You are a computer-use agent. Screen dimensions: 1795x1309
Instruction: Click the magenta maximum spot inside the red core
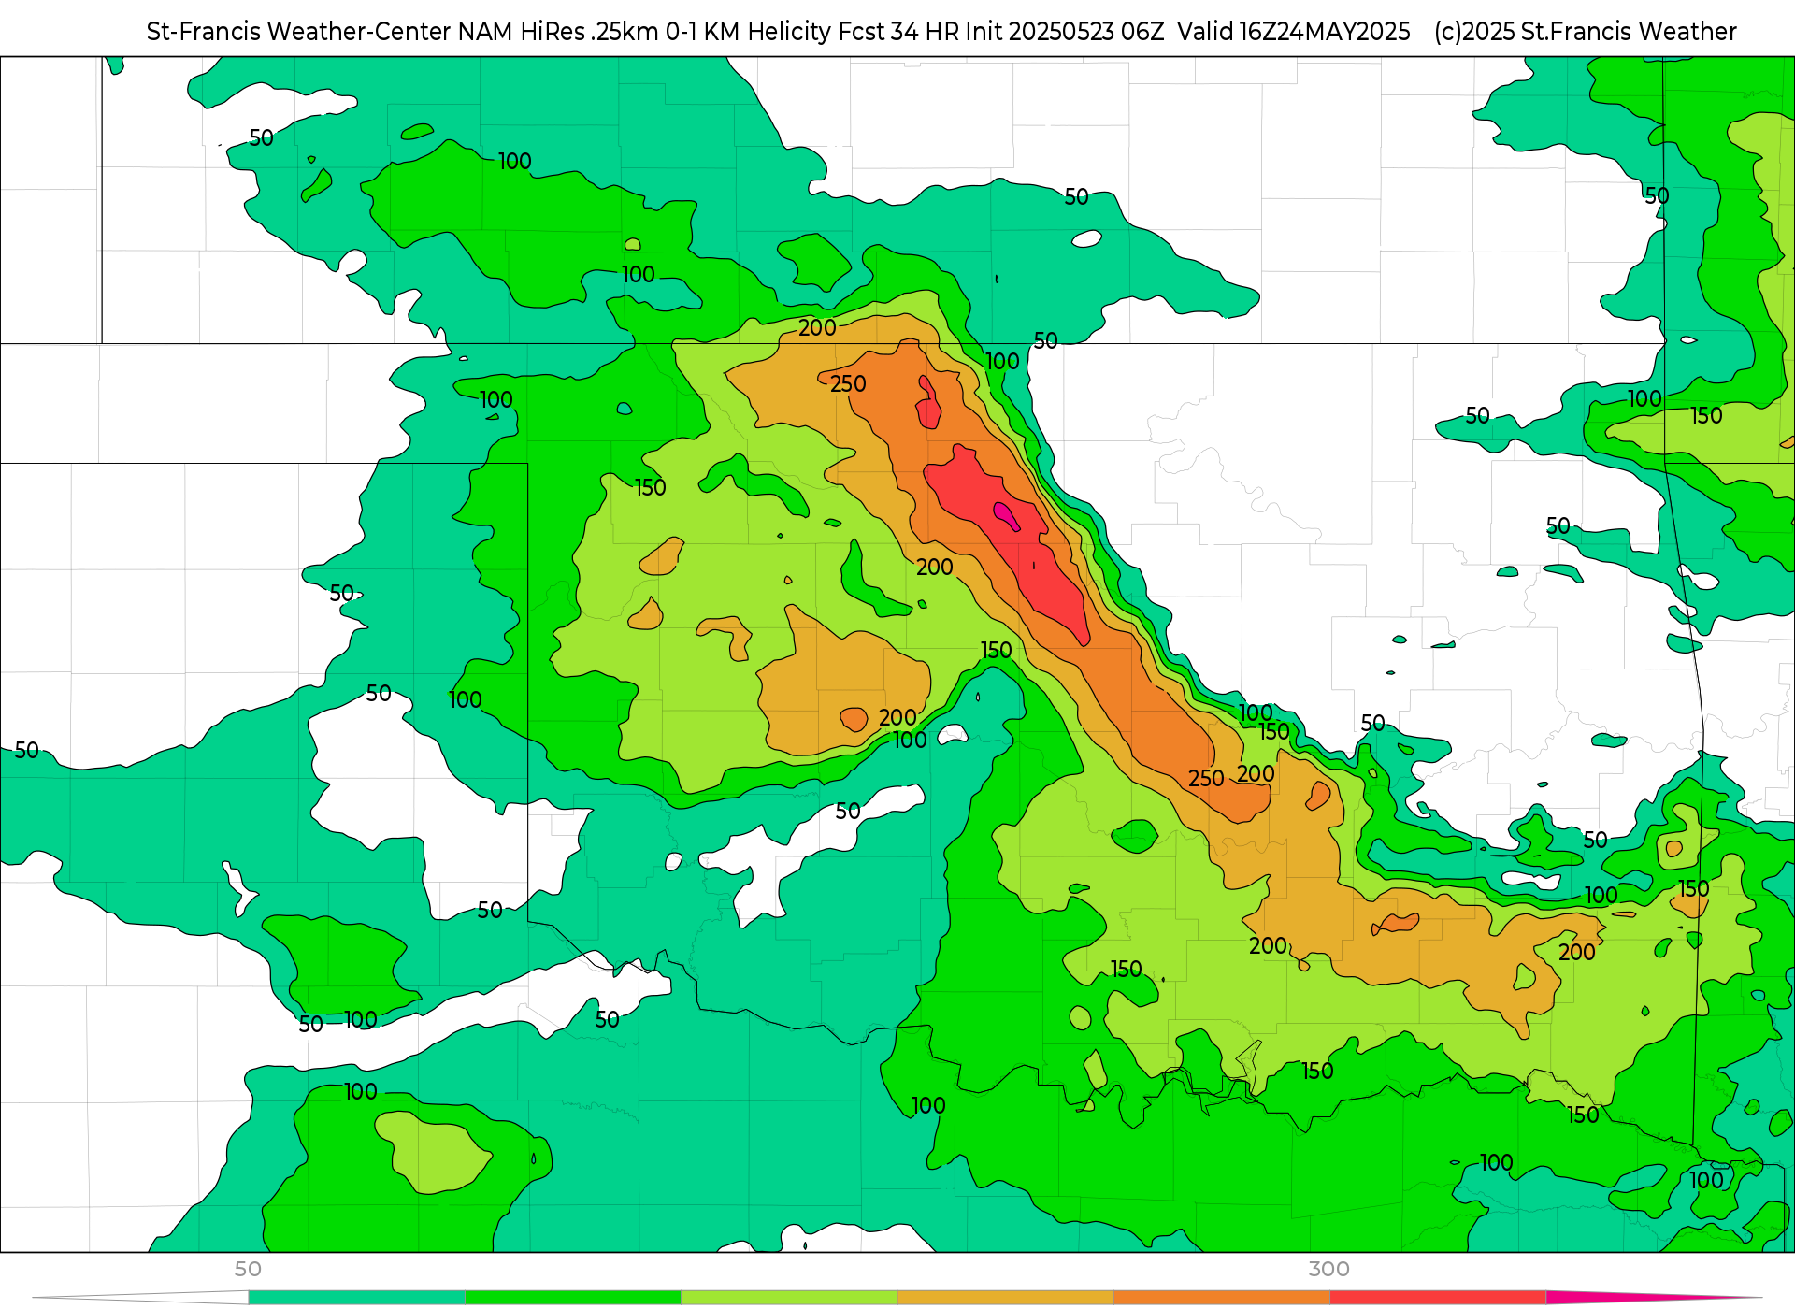(1006, 516)
